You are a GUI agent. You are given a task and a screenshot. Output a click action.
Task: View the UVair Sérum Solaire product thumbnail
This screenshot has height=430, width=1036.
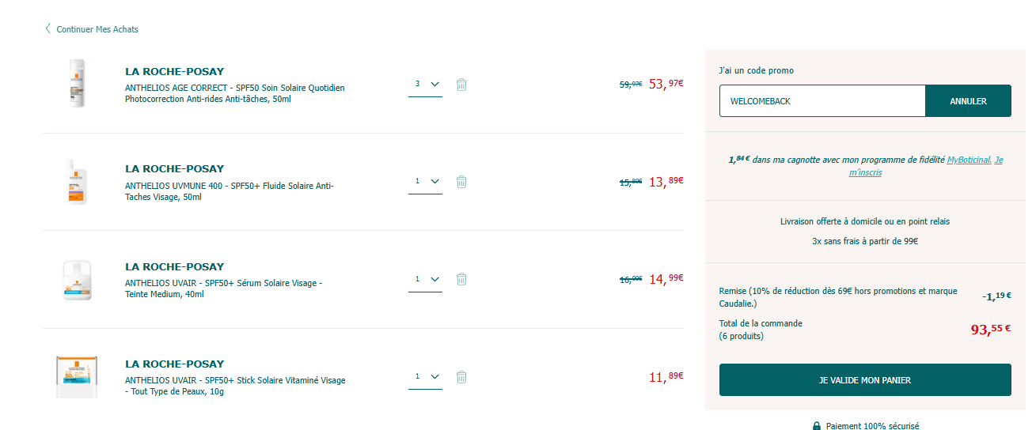pyautogui.click(x=77, y=280)
